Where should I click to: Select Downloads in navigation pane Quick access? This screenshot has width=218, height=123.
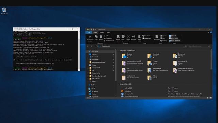click(x=95, y=57)
